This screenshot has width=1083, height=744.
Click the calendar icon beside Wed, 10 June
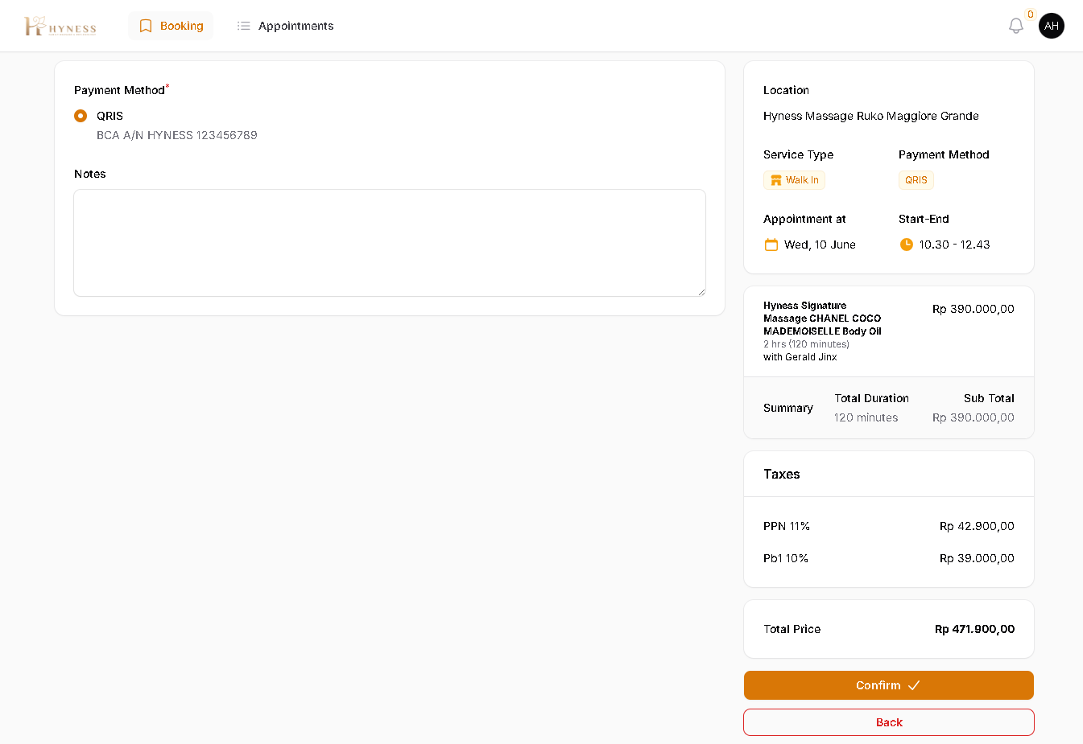pos(771,245)
